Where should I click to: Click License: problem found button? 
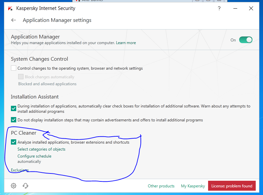(x=232, y=186)
